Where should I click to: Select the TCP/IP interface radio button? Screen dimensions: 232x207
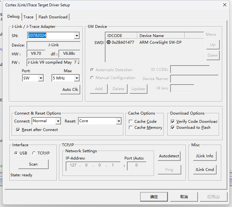pos(34,153)
